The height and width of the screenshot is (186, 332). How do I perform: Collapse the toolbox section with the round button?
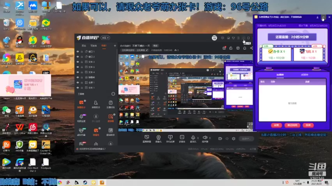[x=113, y=94]
